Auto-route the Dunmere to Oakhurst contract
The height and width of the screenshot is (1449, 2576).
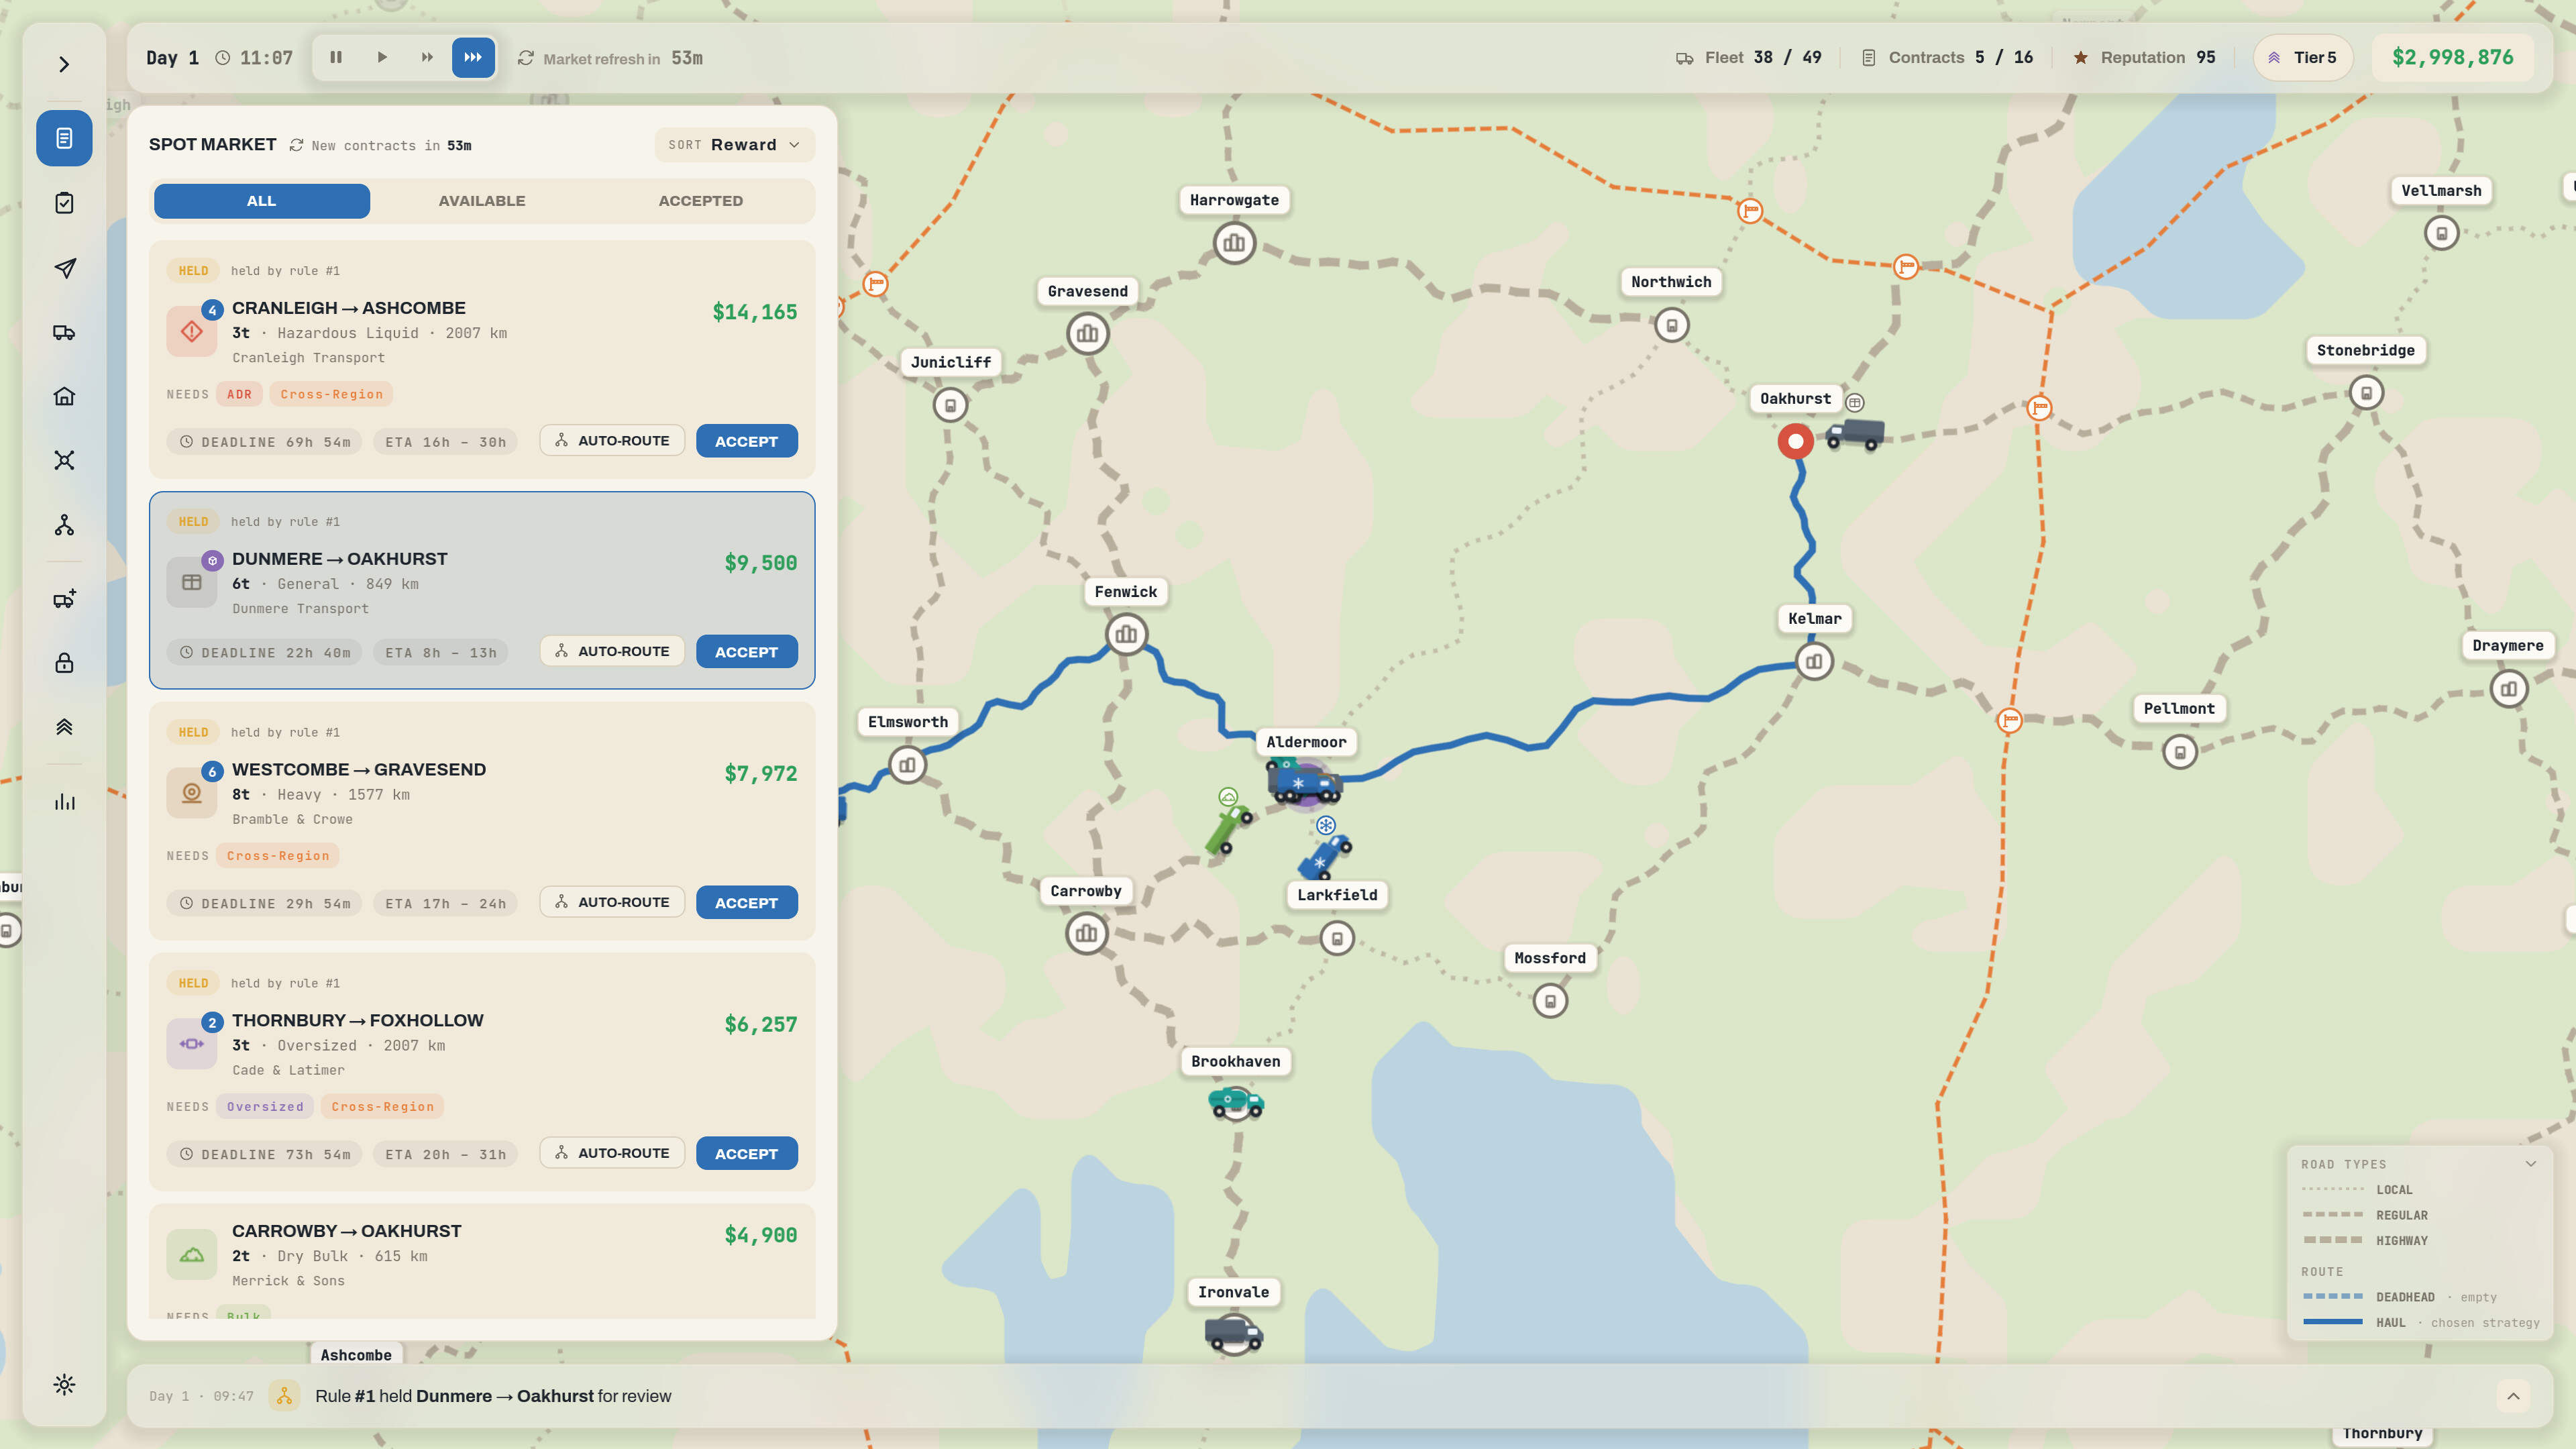pyautogui.click(x=612, y=651)
